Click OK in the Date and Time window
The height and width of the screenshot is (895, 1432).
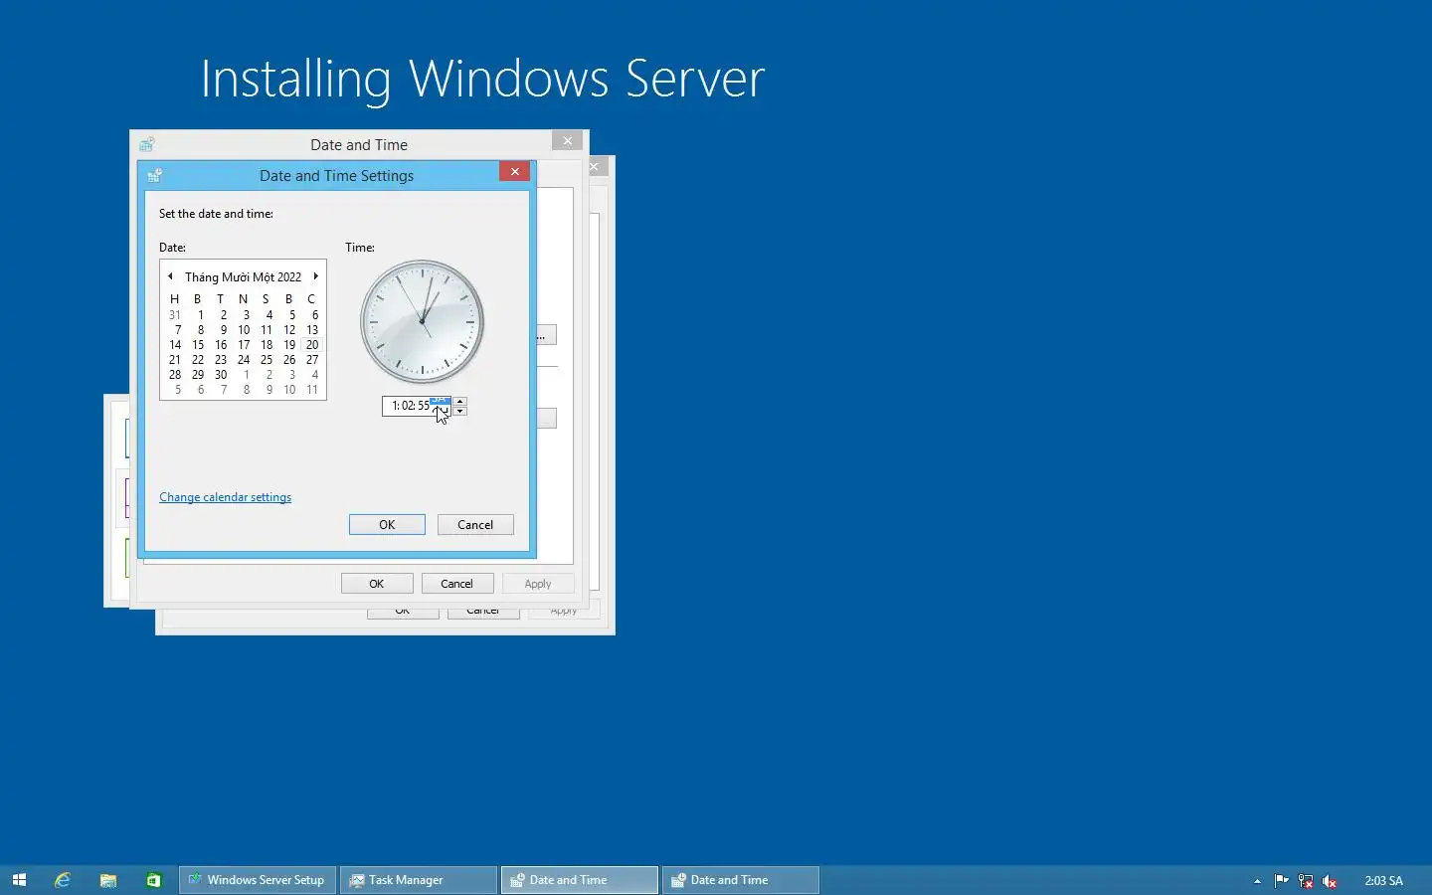coord(377,584)
